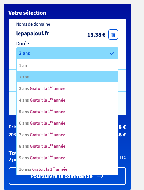Click the arrow icon in Poursuivre la commande
The height and width of the screenshot is (190, 144).
(x=100, y=176)
